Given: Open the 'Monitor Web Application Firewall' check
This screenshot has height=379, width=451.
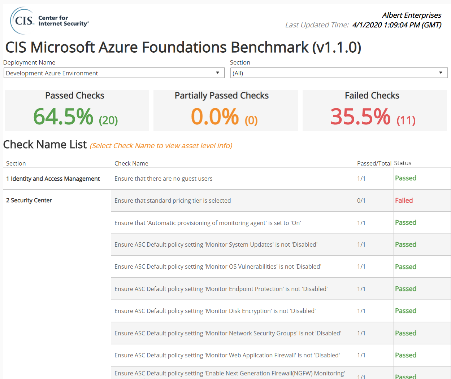Looking at the screenshot, I should pyautogui.click(x=227, y=355).
